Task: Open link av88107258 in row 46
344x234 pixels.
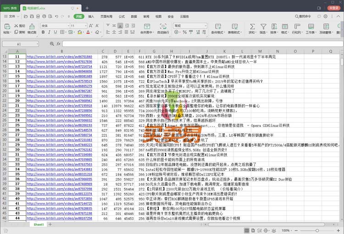Action: click(x=59, y=218)
